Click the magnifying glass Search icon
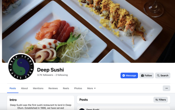175x110 pixels. 158,76
